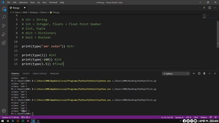Open the Source Control view
Screen dimensions: 219x123
tap(4, 26)
